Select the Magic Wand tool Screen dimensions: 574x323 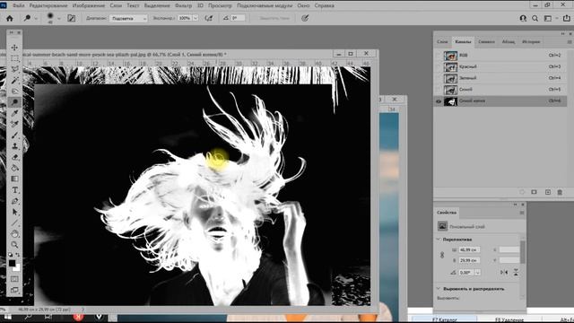[x=14, y=80]
